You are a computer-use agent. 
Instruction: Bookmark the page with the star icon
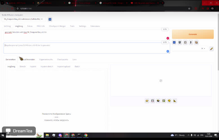coord(189,8)
